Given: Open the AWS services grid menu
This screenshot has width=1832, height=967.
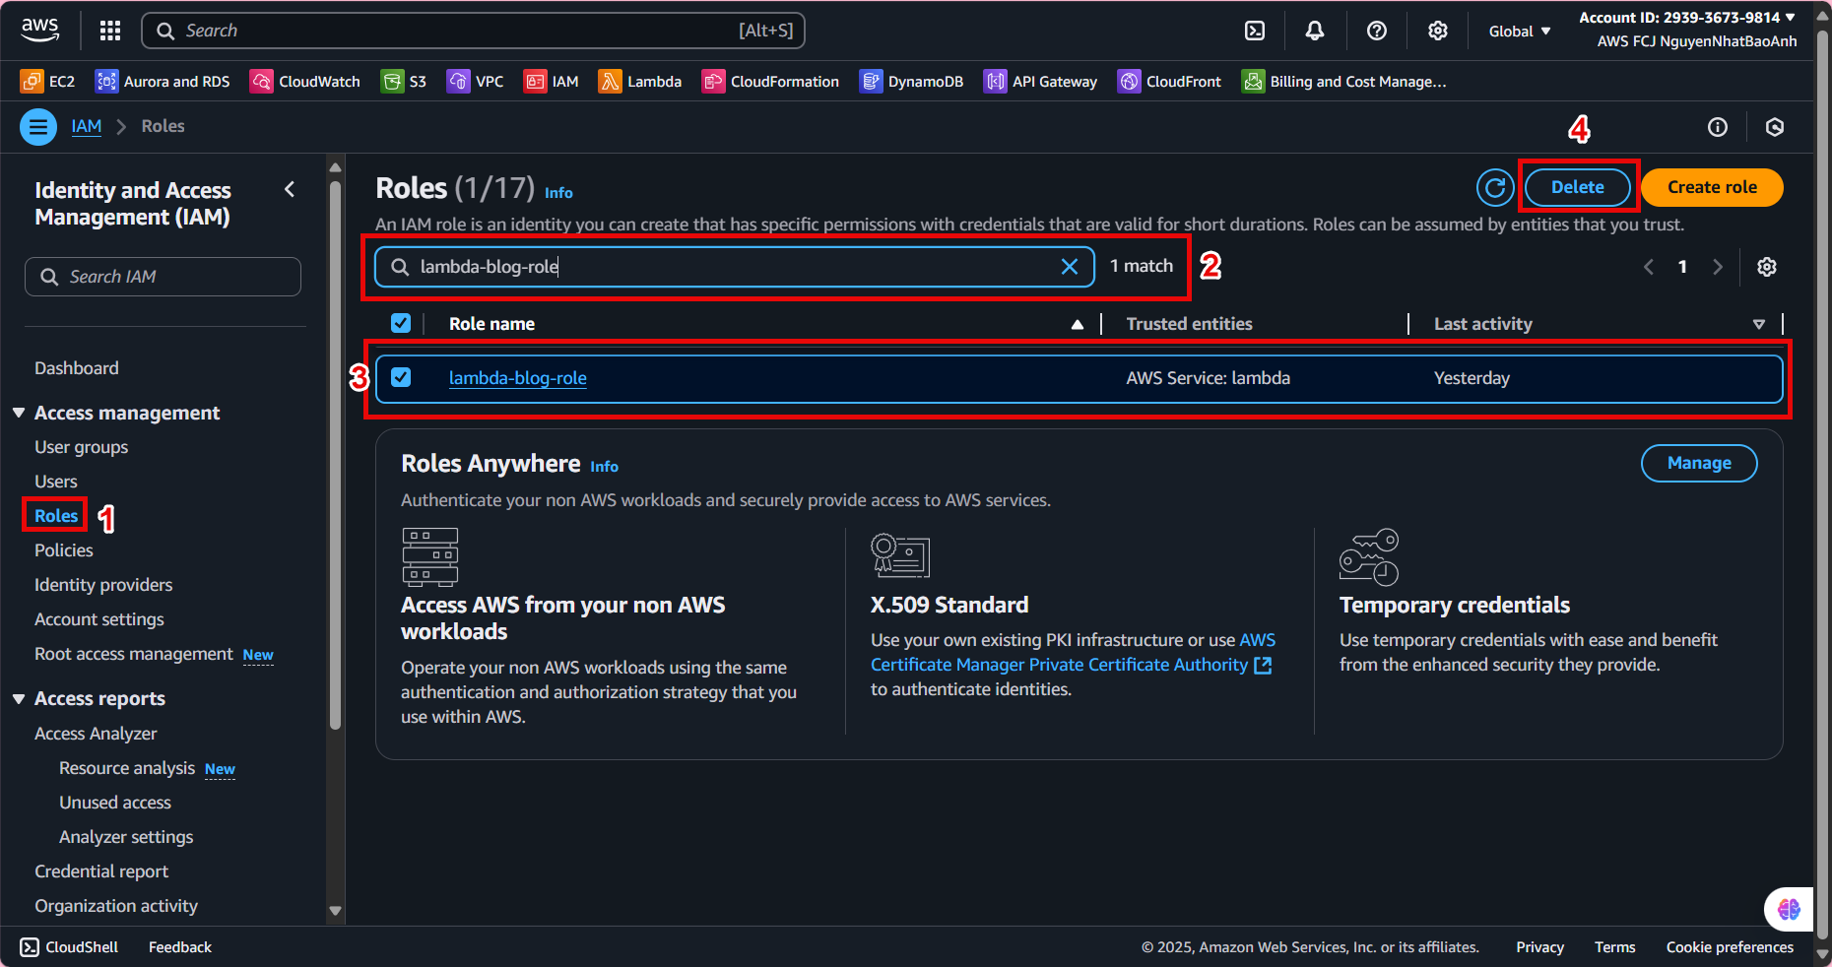Looking at the screenshot, I should click(110, 31).
